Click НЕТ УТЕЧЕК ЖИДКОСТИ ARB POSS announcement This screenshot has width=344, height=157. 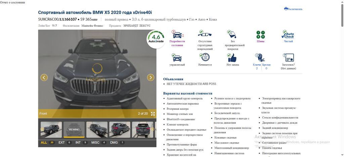pyautogui.click(x=191, y=84)
